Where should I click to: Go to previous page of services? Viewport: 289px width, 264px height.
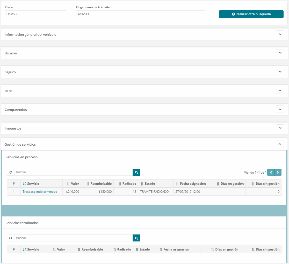(x=271, y=172)
